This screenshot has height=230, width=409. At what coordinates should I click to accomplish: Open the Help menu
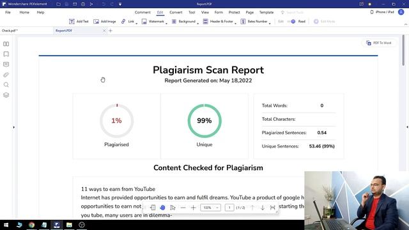point(40,12)
